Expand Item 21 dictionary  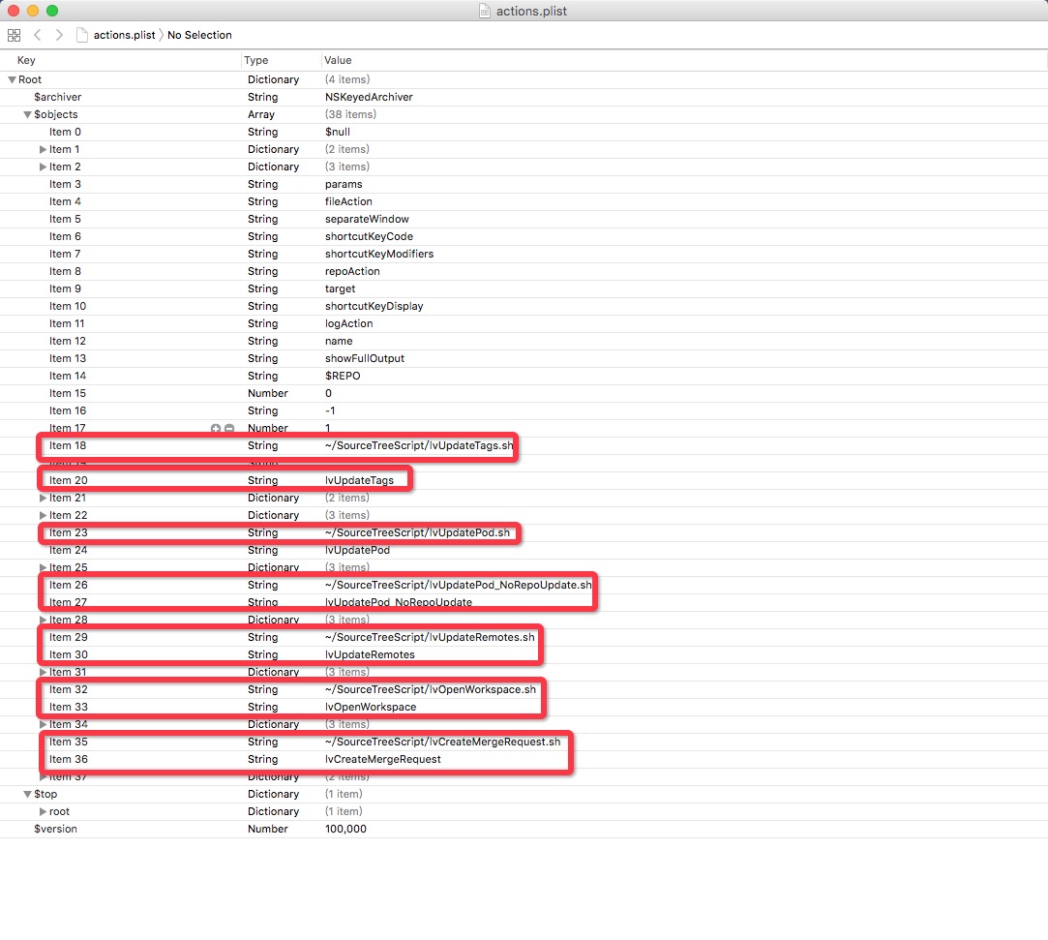(x=43, y=498)
